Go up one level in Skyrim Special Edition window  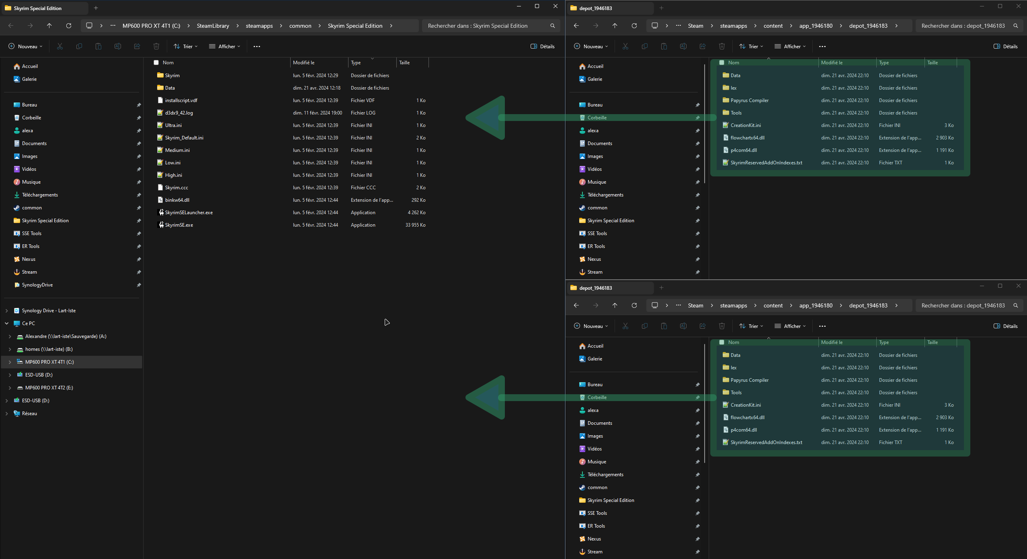(49, 26)
